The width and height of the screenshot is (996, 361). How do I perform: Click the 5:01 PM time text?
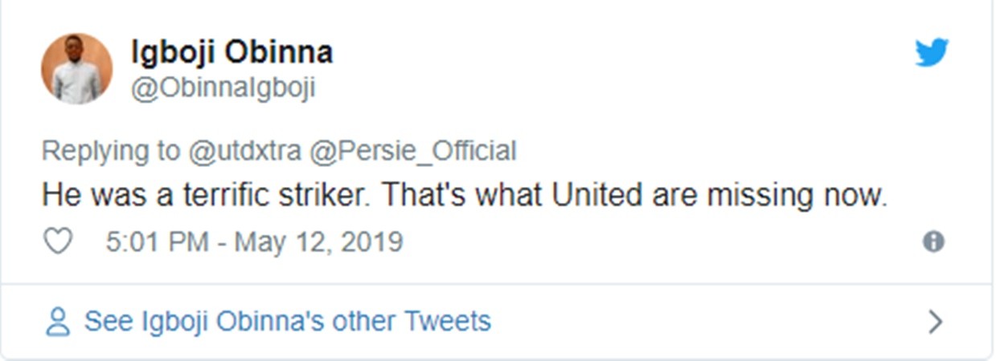click(157, 241)
